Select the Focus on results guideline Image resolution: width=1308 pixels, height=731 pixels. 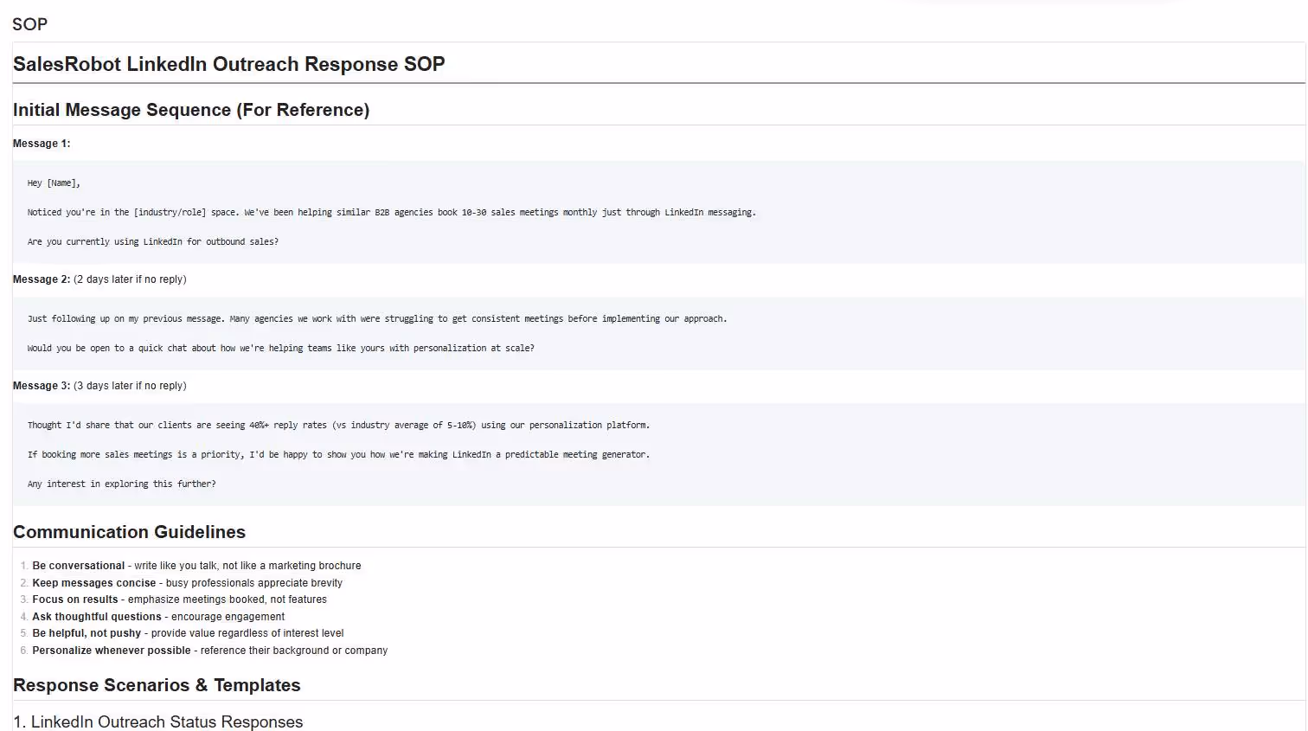pyautogui.click(x=179, y=599)
